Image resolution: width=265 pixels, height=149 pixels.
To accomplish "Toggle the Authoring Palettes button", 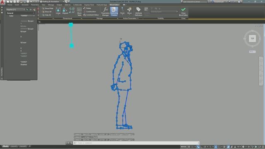I will pyautogui.click(x=114, y=12).
